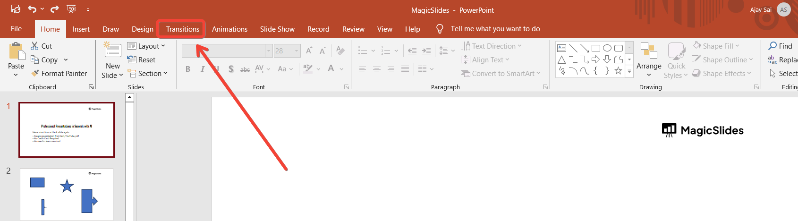
Task: Toggle bulleted list icon
Action: tap(363, 51)
